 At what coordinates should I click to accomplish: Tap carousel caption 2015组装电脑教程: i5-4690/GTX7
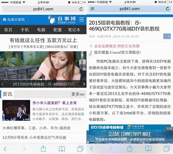[43, 84]
